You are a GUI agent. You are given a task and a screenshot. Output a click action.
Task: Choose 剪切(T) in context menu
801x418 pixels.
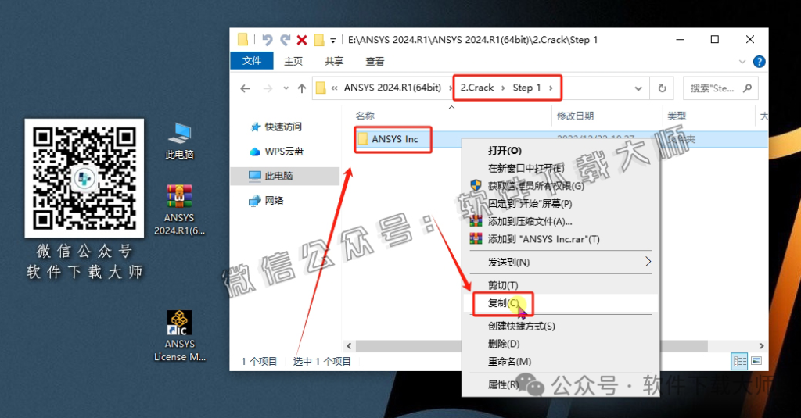point(560,285)
